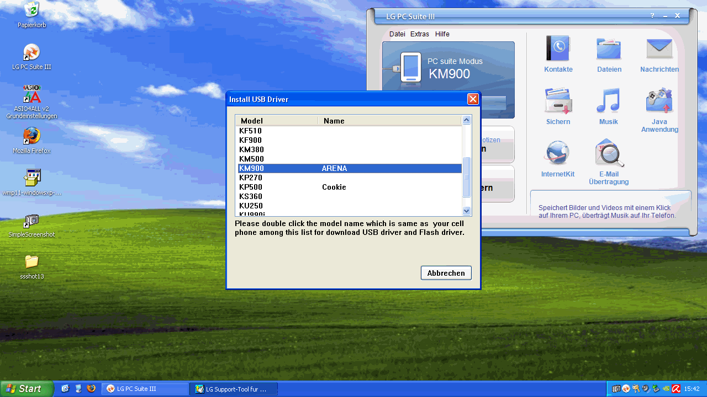Open the Hilfe menu
Screen dimensions: 707x397
pos(442,34)
